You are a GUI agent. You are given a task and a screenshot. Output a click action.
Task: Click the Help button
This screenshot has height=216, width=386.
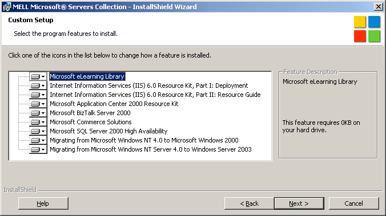point(43,203)
